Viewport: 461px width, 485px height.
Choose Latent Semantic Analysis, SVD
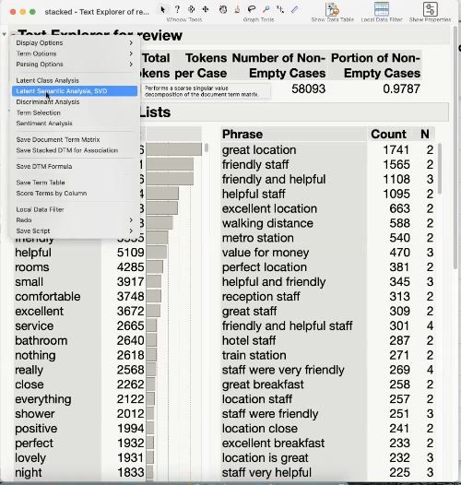point(75,91)
